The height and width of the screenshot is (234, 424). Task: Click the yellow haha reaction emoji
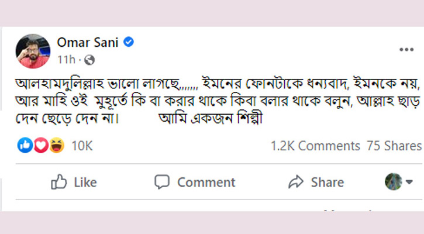(x=56, y=146)
